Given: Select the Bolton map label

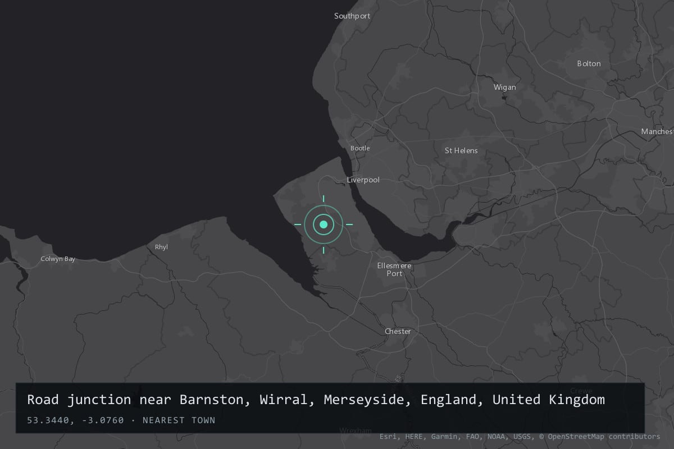Looking at the screenshot, I should [589, 63].
